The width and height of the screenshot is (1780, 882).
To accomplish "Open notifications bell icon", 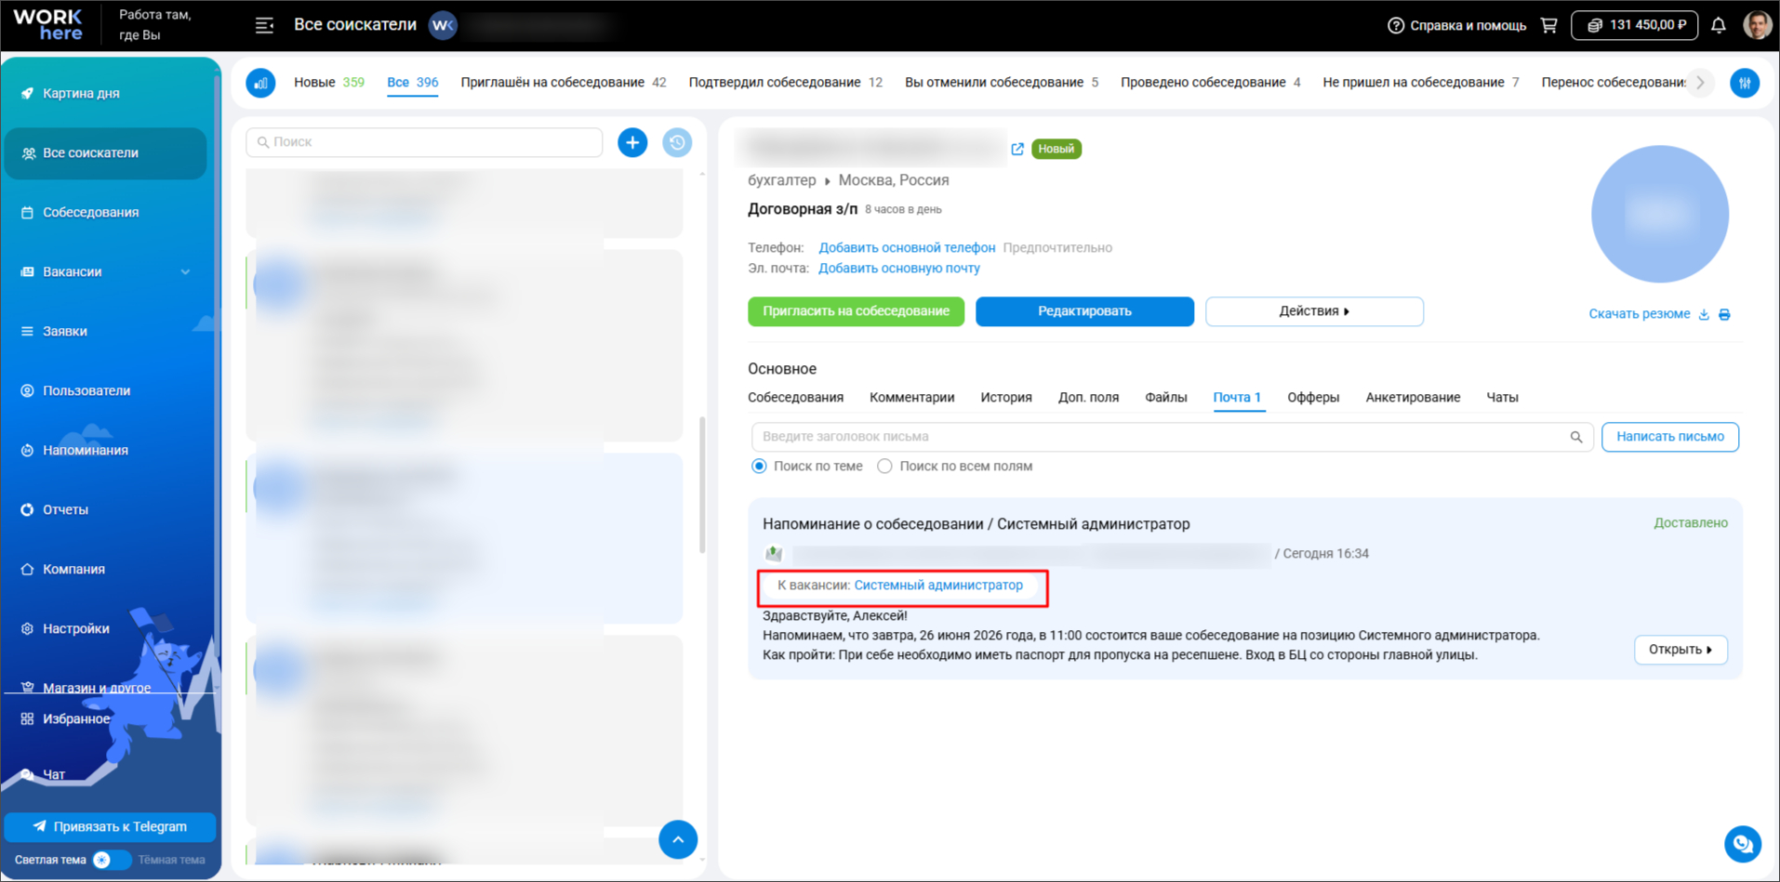I will 1719,25.
